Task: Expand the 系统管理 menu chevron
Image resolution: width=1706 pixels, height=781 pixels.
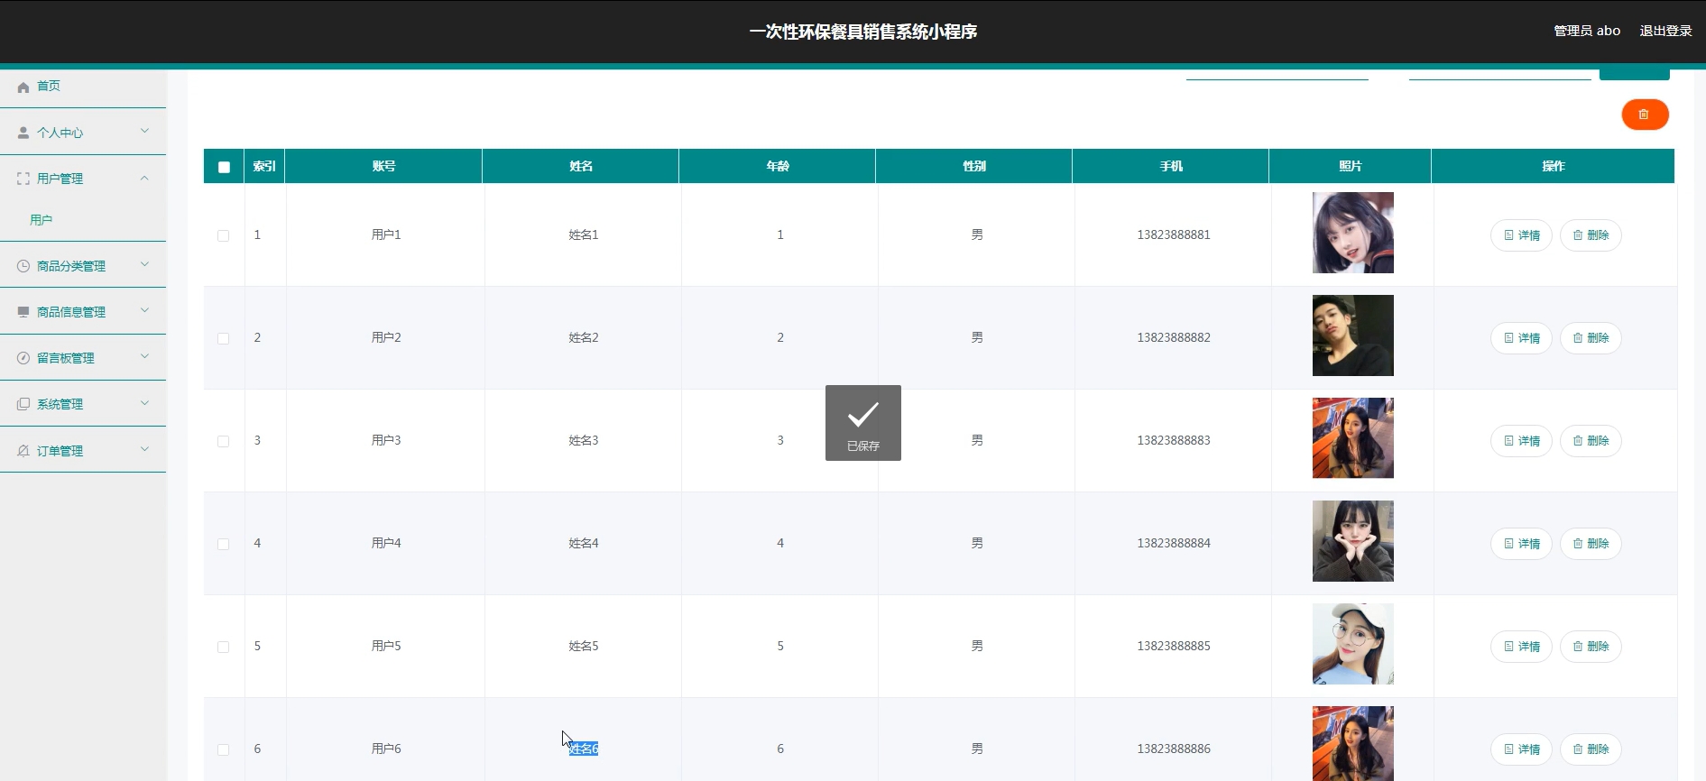Action: (x=144, y=403)
